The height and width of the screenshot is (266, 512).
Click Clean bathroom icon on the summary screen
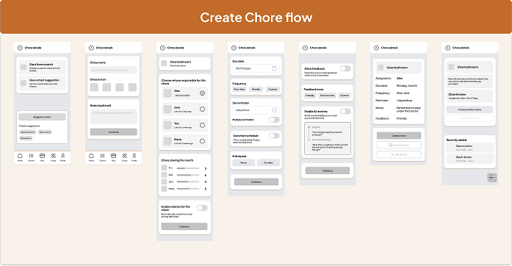pyautogui.click(x=381, y=68)
